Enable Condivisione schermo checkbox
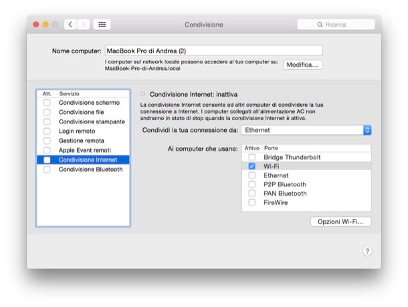This screenshot has width=408, height=307. 47,103
